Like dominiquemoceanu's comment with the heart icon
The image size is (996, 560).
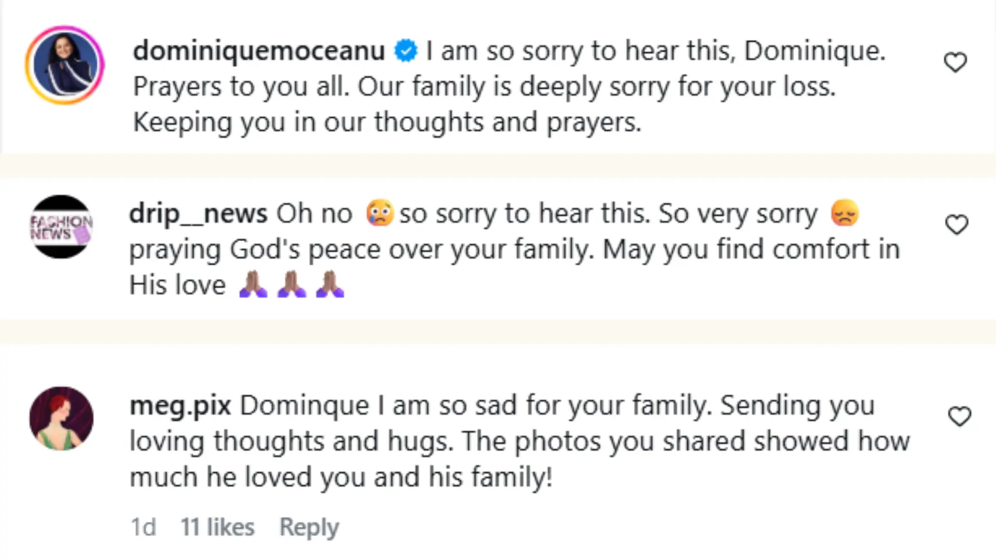(956, 62)
